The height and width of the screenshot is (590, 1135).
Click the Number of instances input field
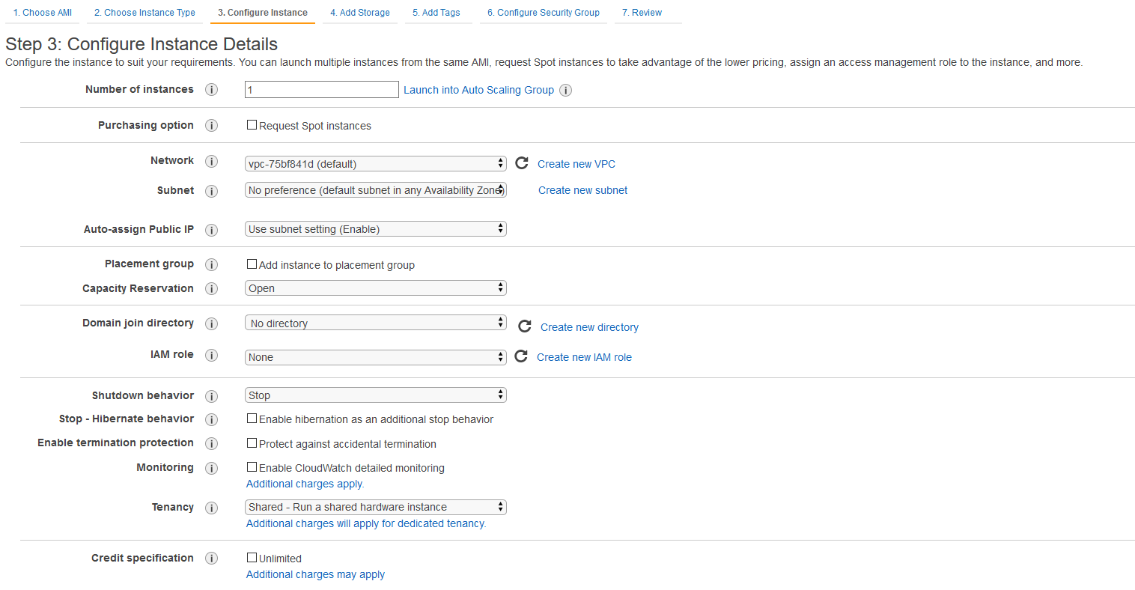[x=321, y=90]
